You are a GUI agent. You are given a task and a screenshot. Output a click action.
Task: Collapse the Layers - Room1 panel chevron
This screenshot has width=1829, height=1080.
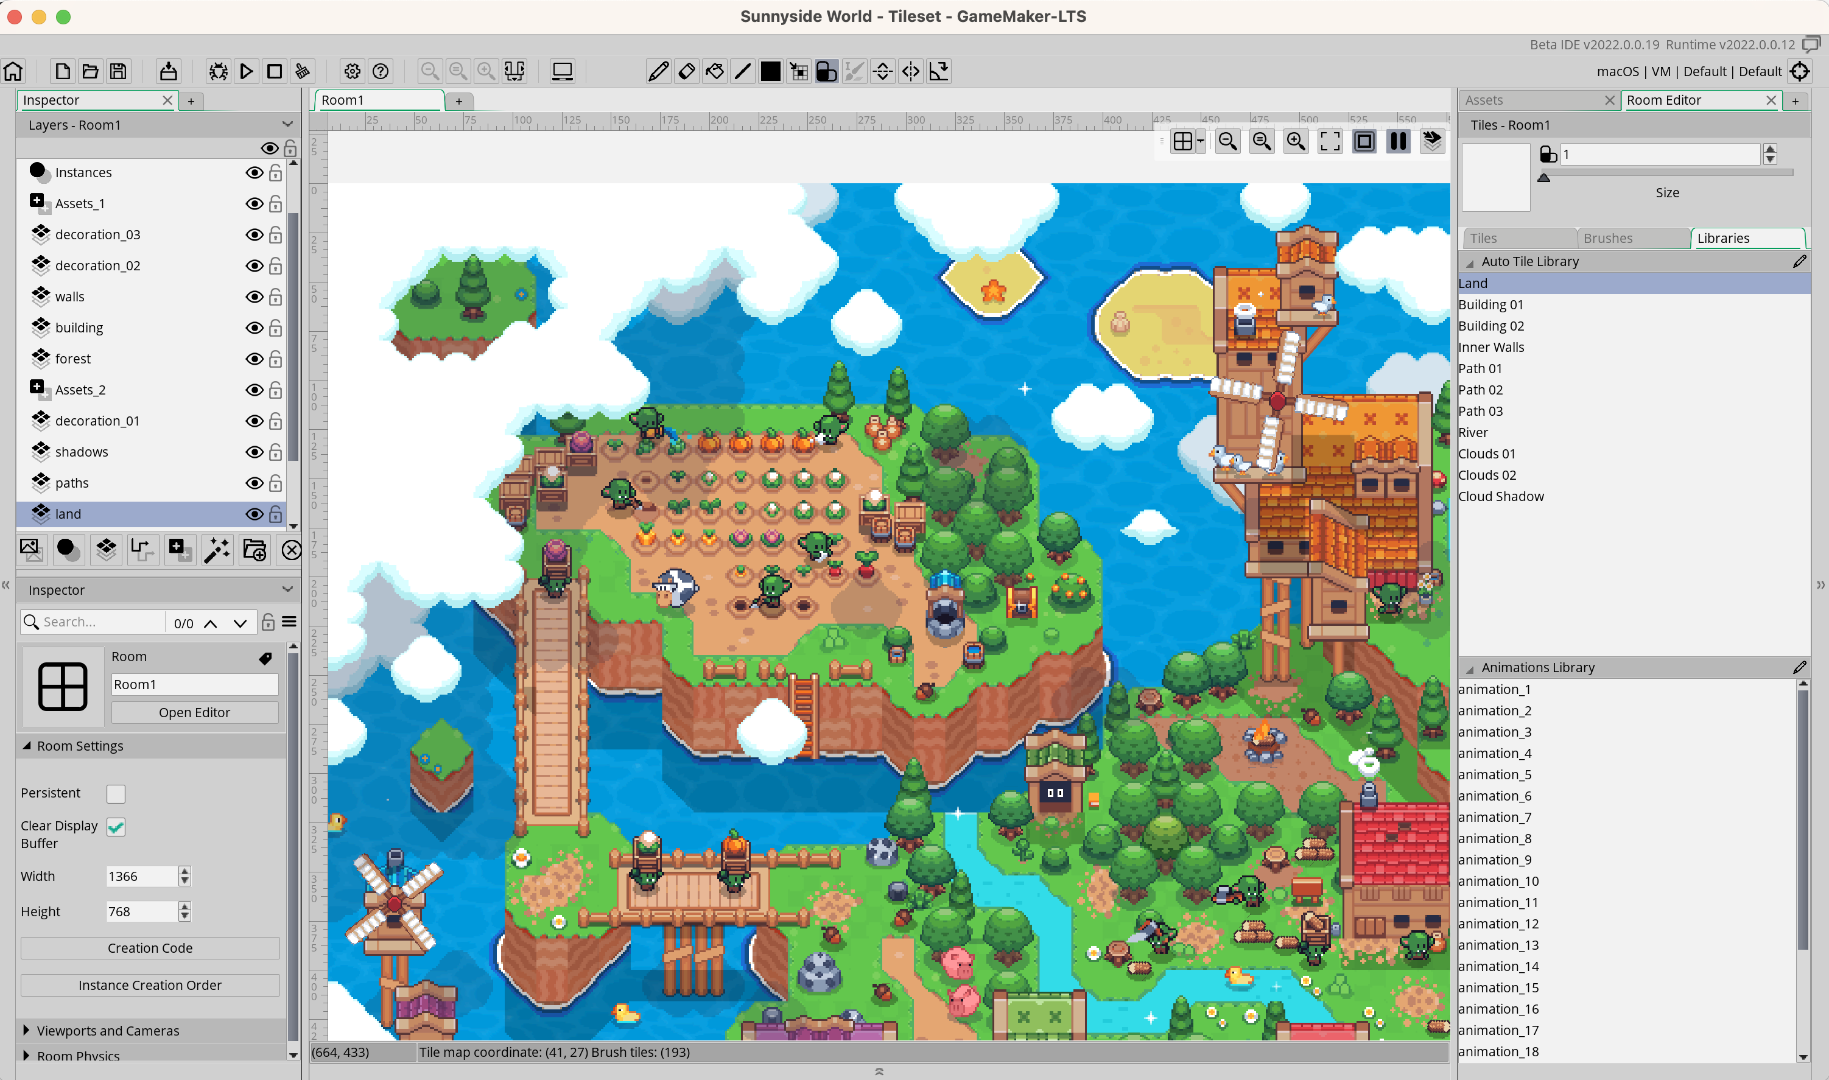pos(287,124)
